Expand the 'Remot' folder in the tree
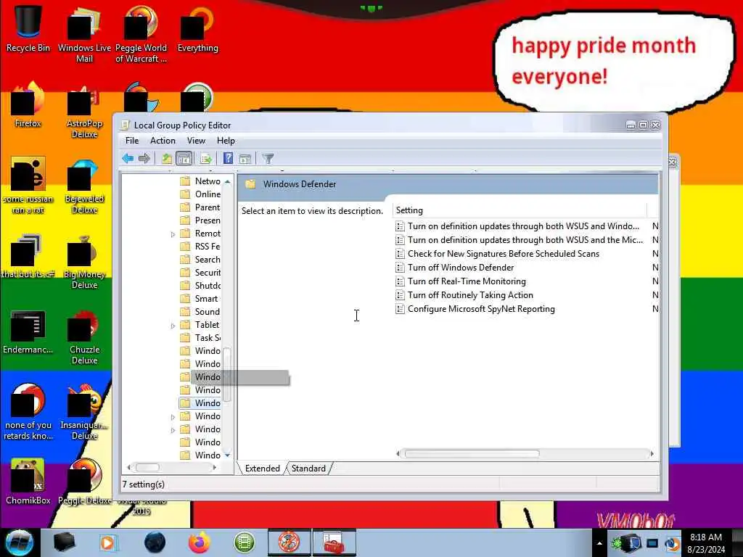743x557 pixels. pos(173,234)
